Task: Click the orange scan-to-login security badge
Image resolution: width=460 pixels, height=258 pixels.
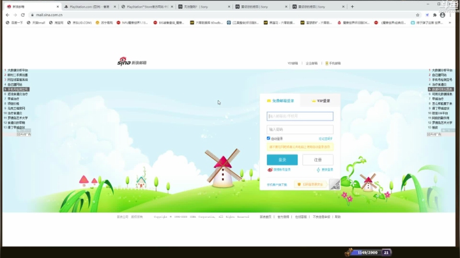Action: pos(310,185)
